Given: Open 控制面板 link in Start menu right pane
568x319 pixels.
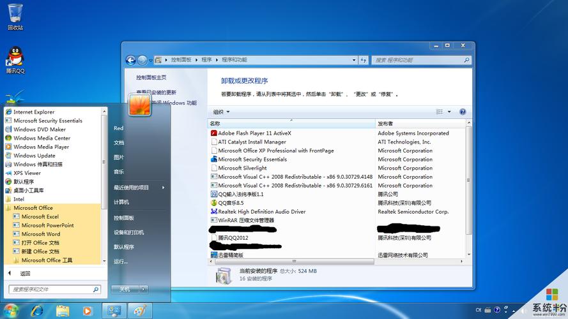Looking at the screenshot, I should pos(124,218).
